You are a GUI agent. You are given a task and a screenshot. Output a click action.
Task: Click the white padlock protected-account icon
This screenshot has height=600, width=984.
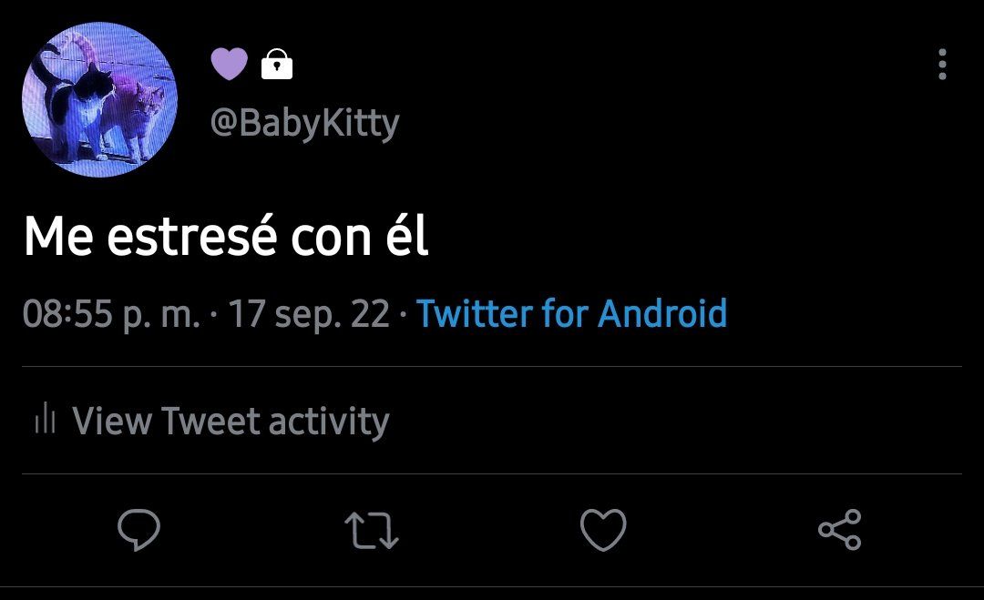click(277, 64)
